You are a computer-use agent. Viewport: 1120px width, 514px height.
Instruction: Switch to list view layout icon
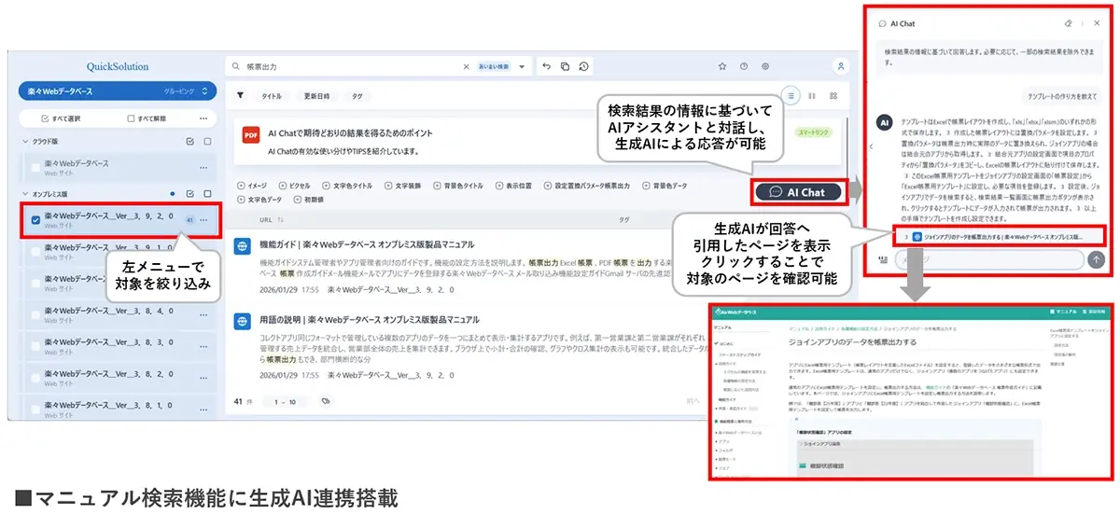(x=791, y=95)
